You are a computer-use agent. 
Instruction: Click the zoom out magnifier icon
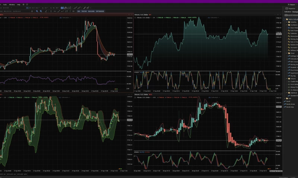pos(37,11)
